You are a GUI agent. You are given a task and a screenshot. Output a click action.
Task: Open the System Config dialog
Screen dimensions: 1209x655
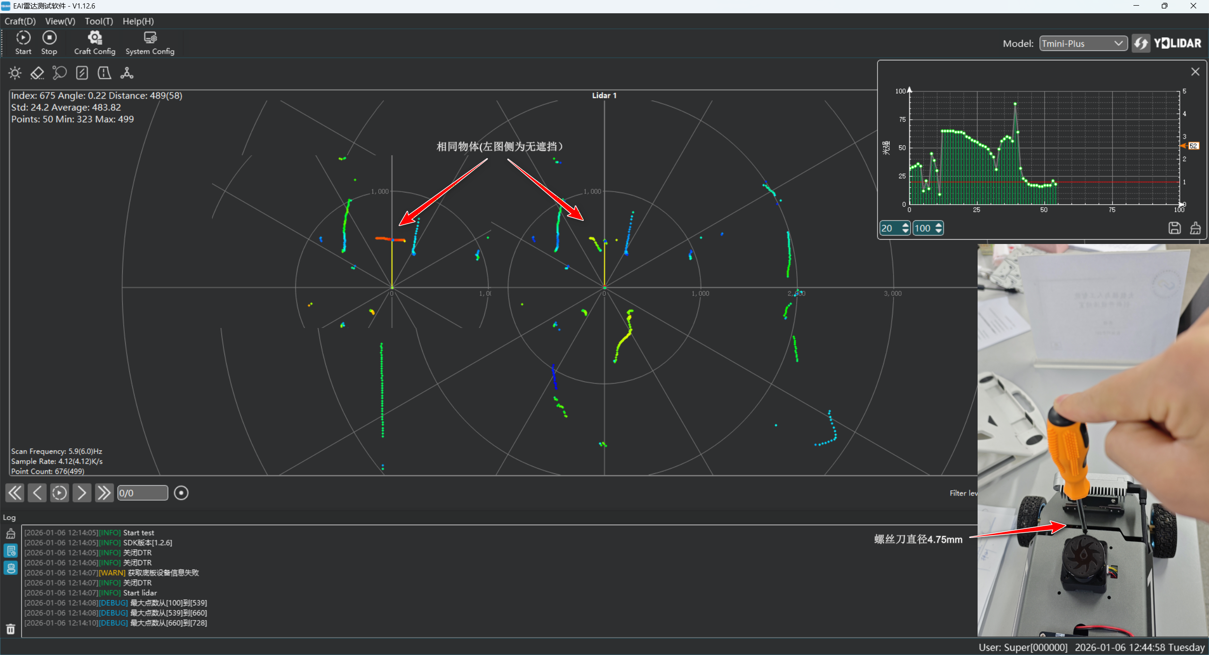click(150, 42)
